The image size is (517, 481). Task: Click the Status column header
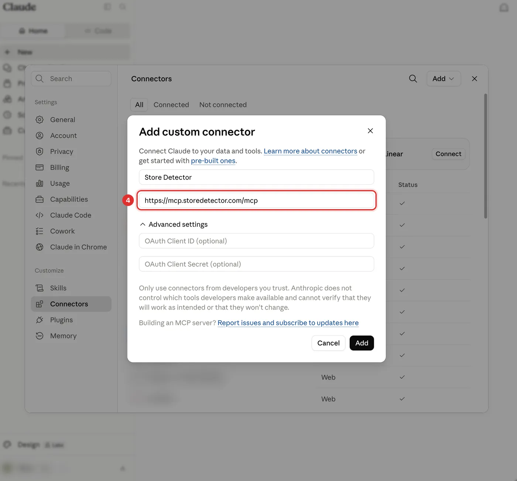click(x=408, y=185)
